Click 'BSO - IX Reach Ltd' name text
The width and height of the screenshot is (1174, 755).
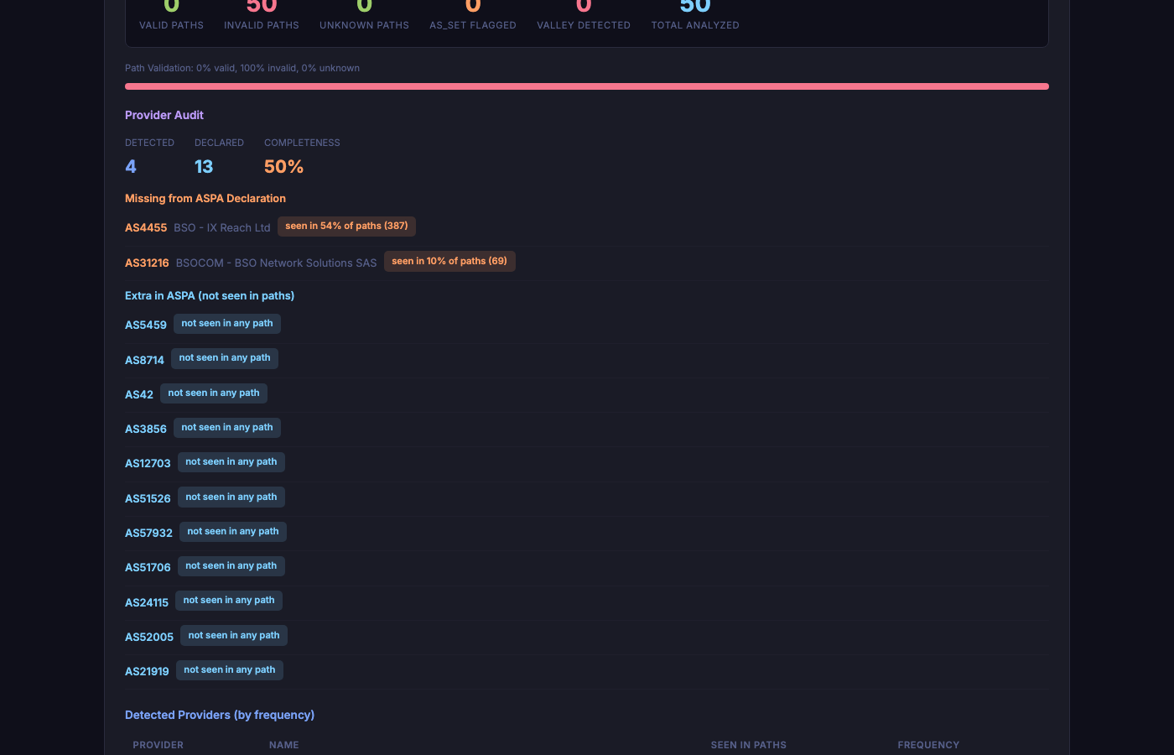[x=222, y=227]
